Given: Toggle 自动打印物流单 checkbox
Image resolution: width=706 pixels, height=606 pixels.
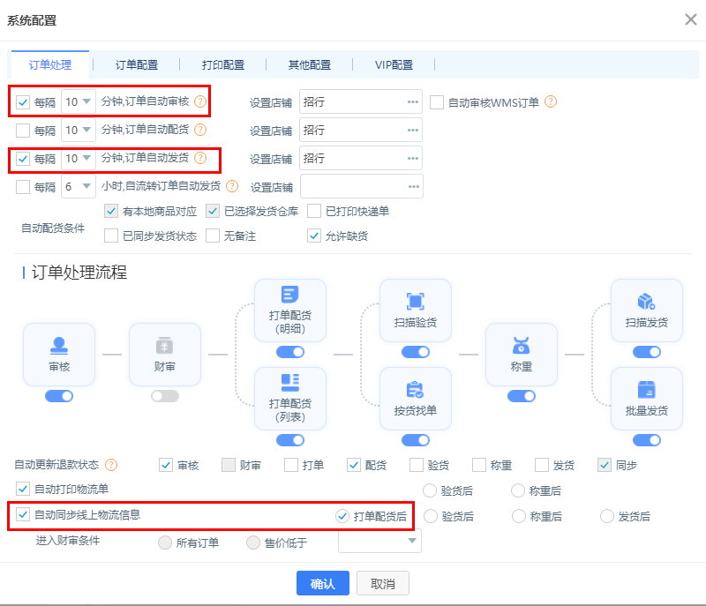Looking at the screenshot, I should (23, 489).
